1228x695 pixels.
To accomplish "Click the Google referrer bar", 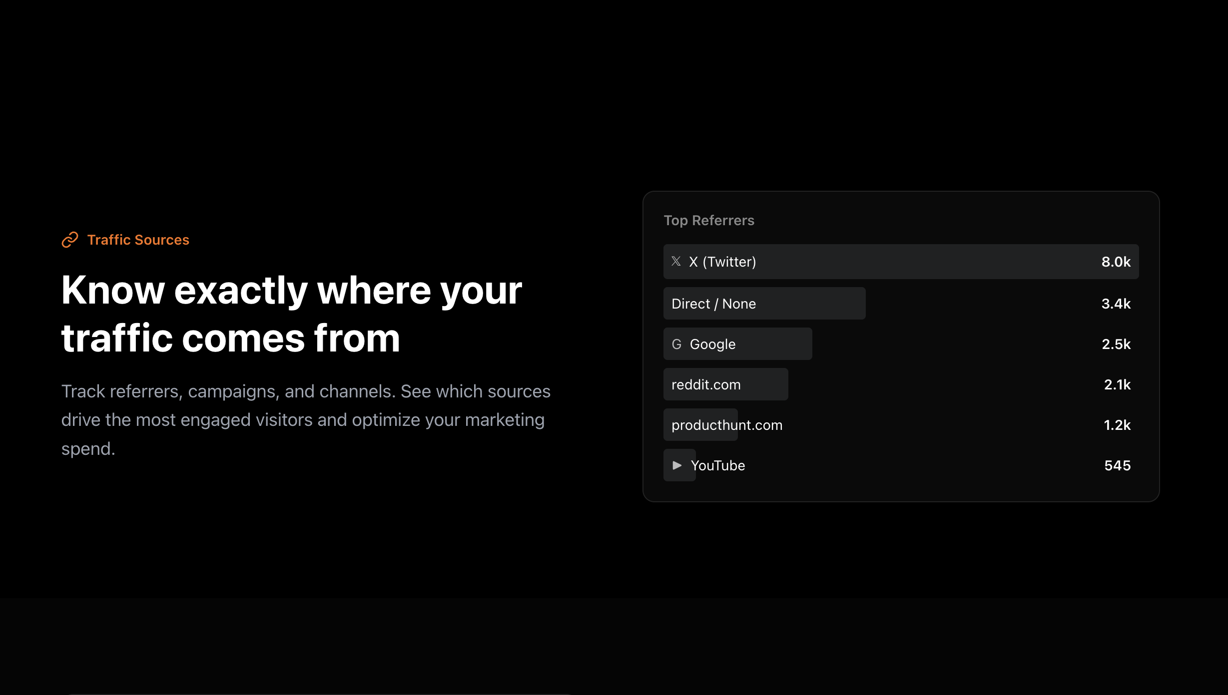I will click(x=737, y=344).
